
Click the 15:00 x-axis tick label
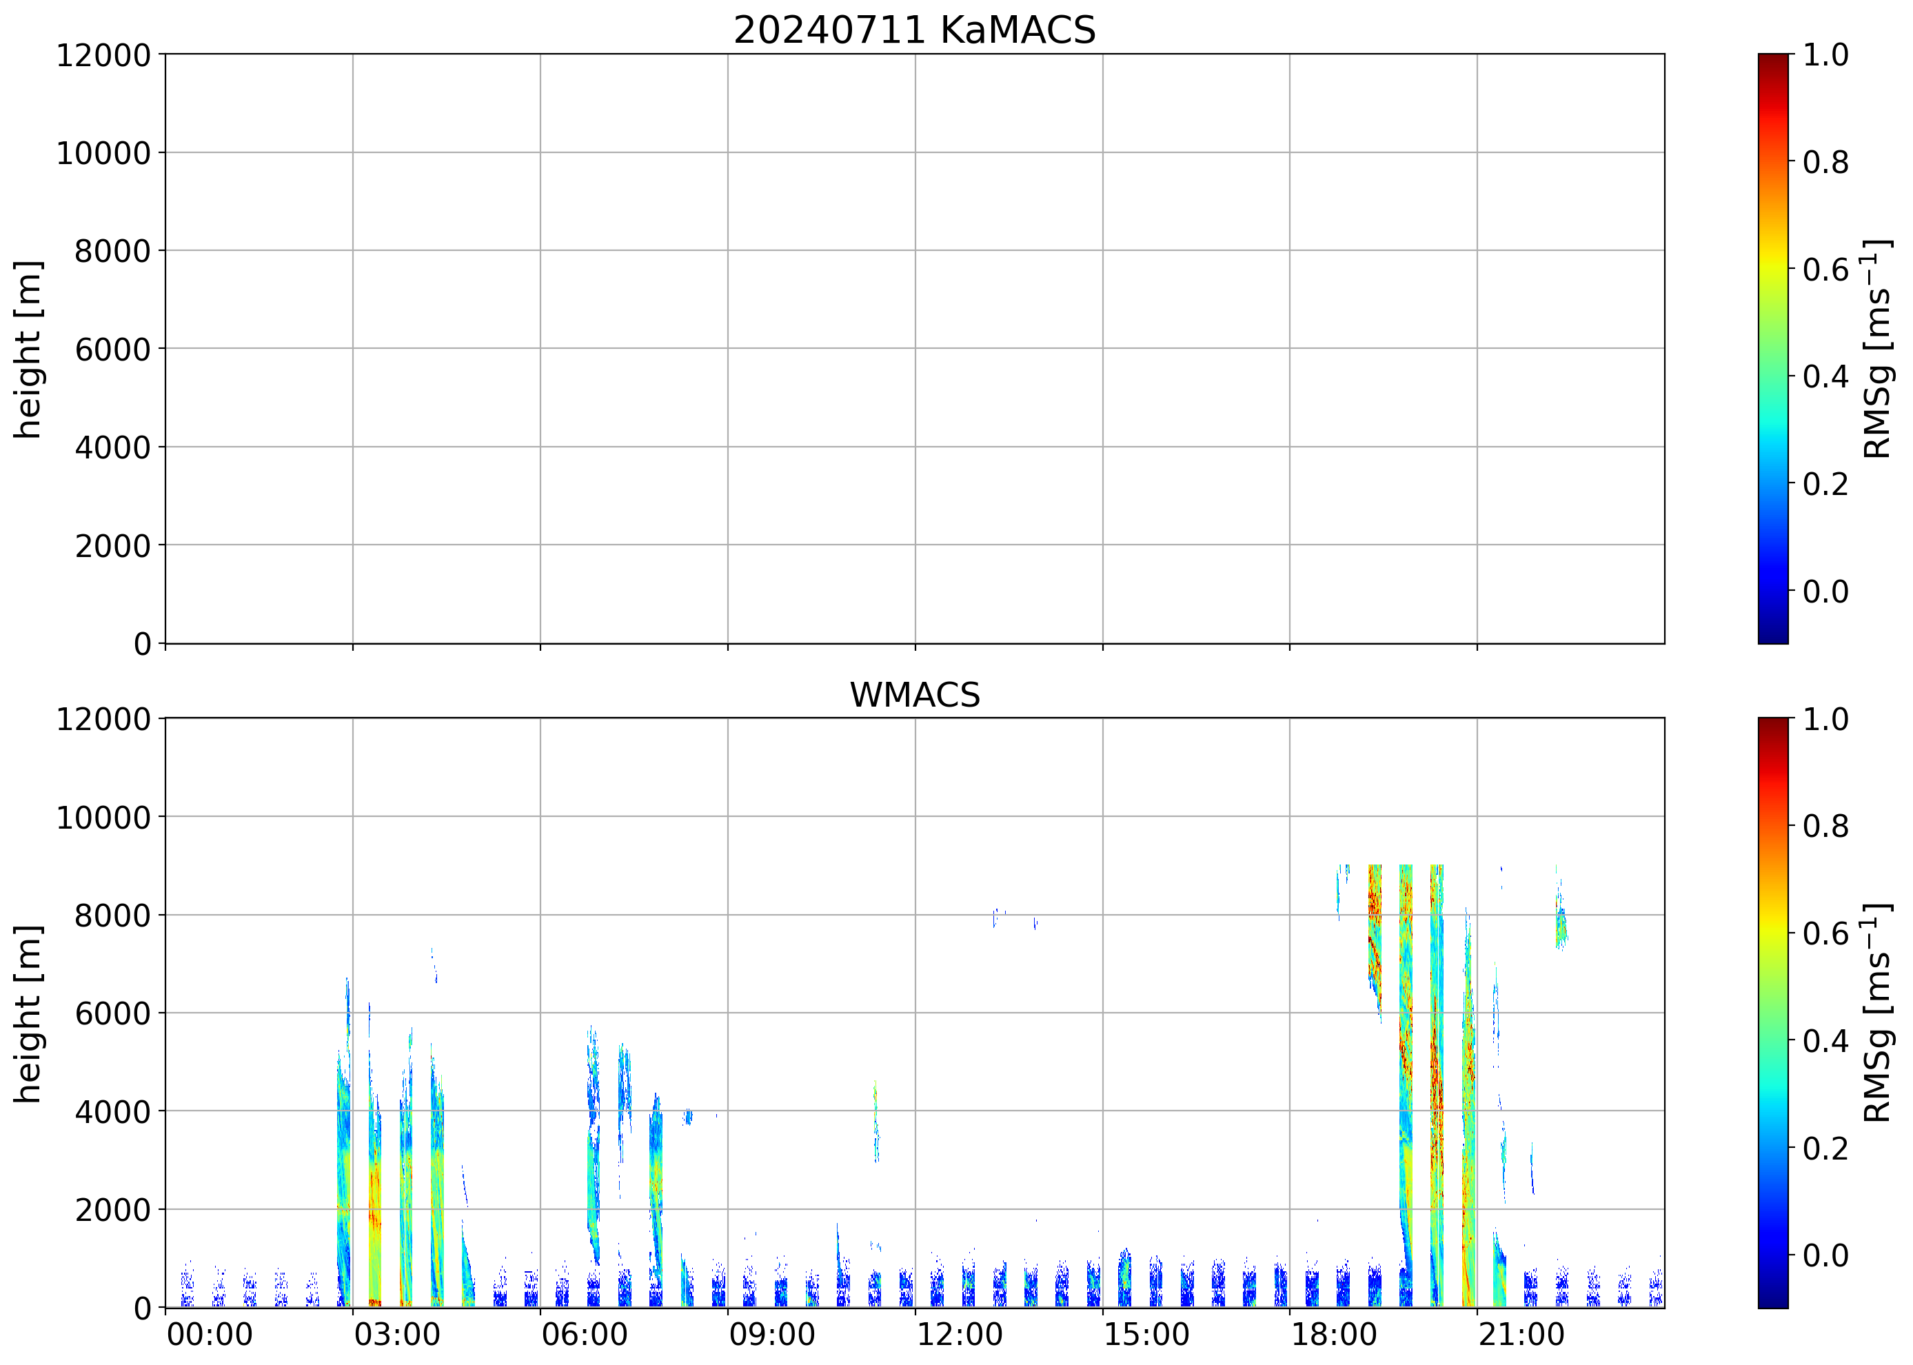(x=1146, y=1335)
